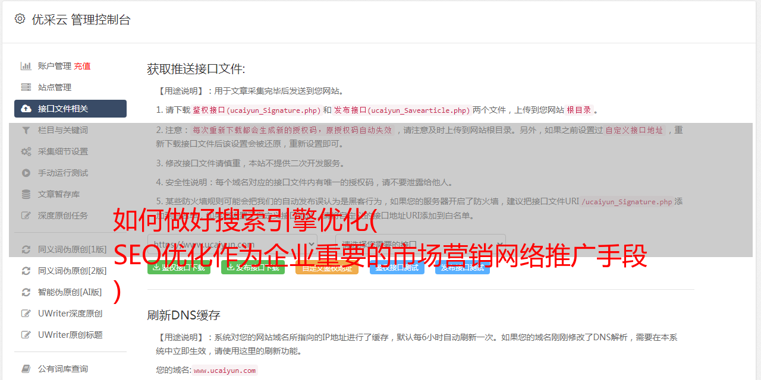Open the red 充值 recharge link
The image size is (761, 380).
pyautogui.click(x=83, y=66)
